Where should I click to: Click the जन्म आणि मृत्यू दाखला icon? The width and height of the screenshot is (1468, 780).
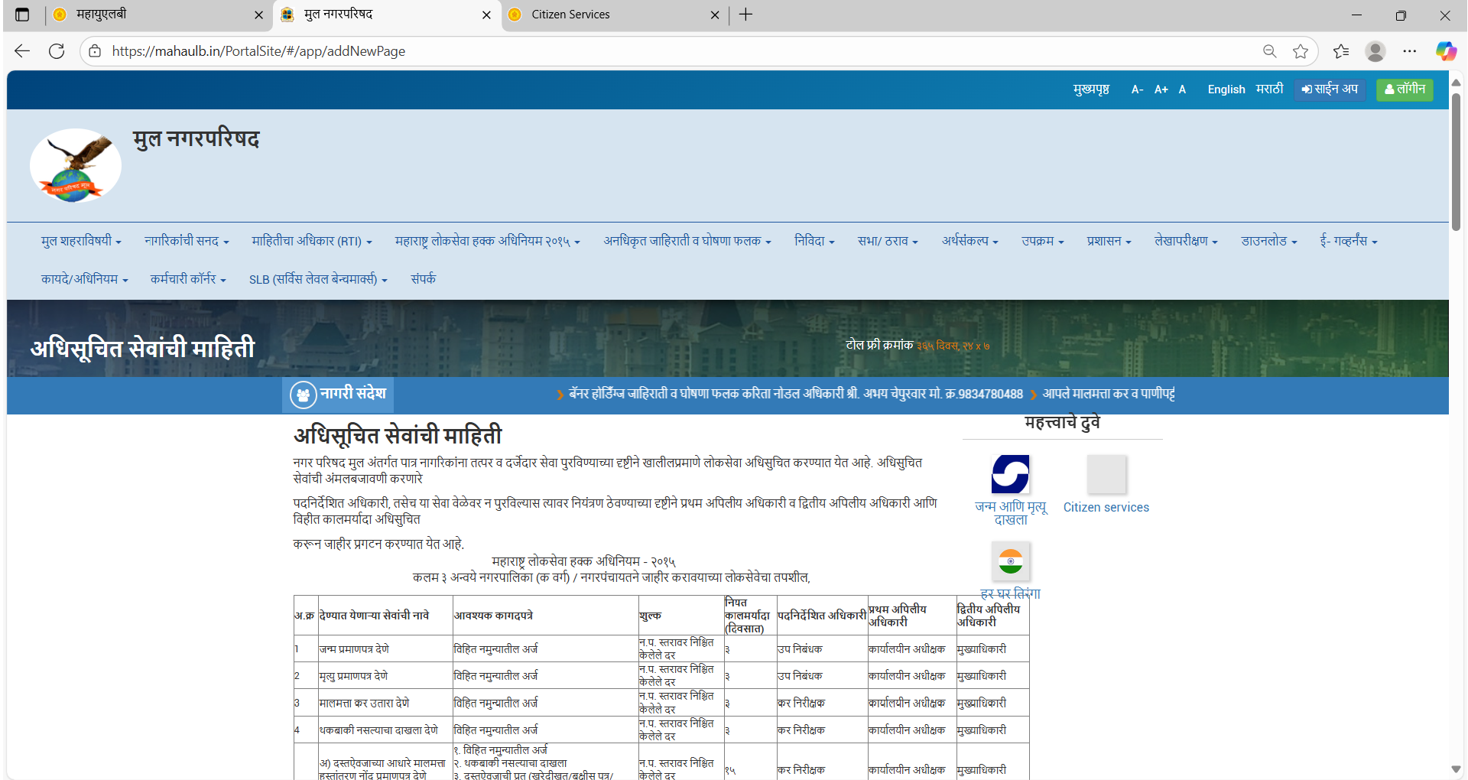click(x=1010, y=475)
